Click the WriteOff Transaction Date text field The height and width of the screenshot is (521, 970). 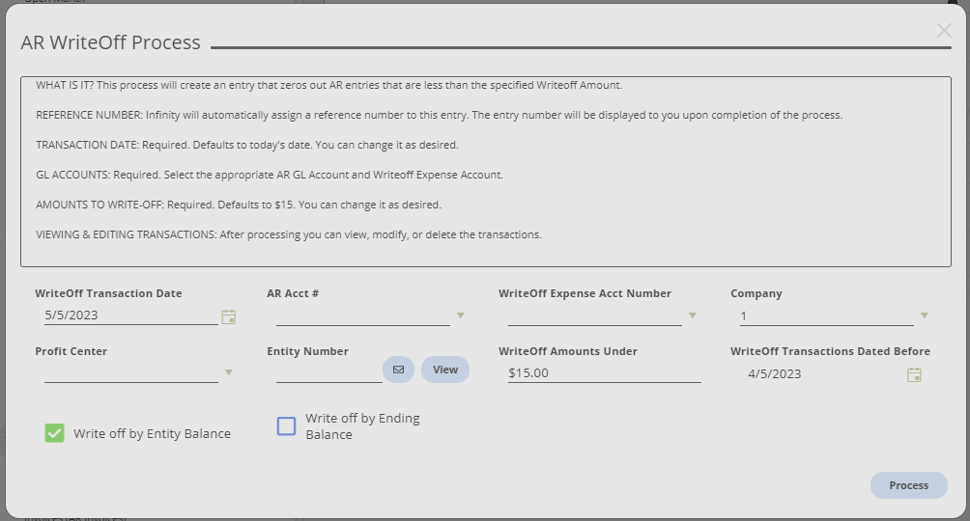pos(130,315)
